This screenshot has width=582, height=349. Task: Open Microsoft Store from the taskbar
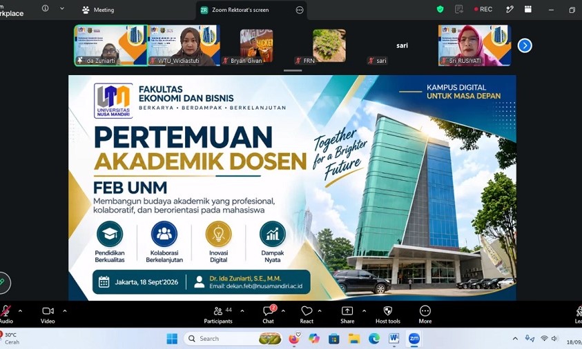tap(334, 339)
